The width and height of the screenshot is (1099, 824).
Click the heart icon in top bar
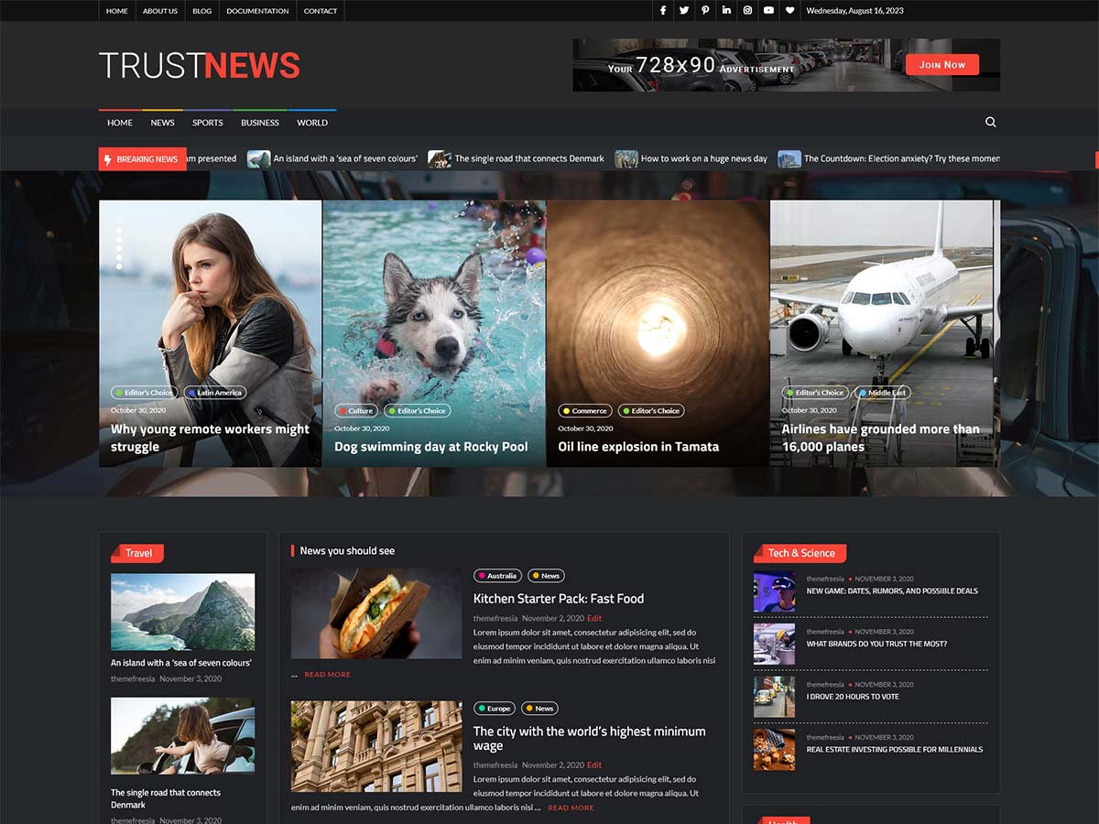click(789, 11)
